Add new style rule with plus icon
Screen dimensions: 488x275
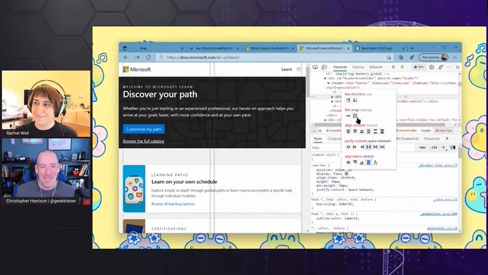click(x=444, y=148)
